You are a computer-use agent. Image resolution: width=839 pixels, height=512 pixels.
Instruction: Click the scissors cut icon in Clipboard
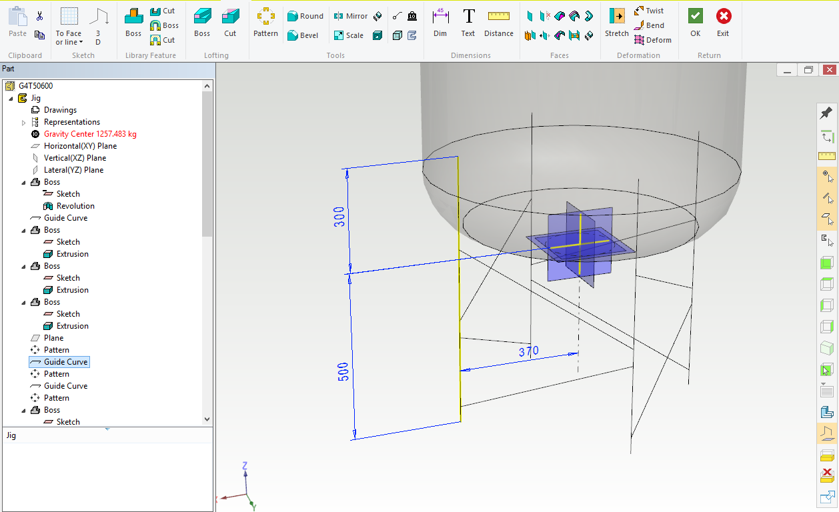(39, 16)
